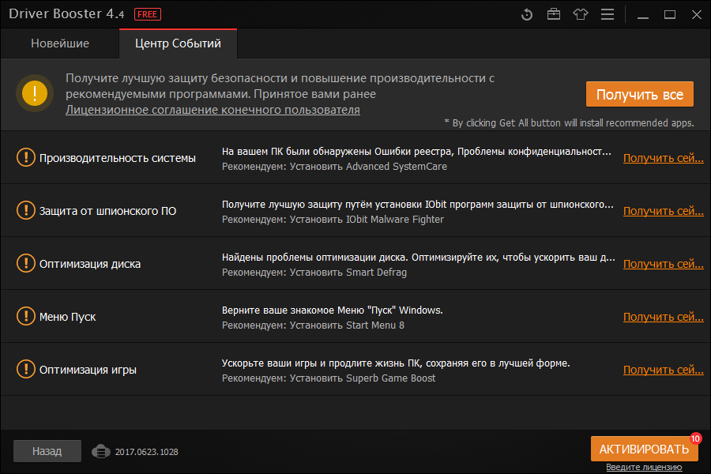The width and height of the screenshot is (711, 474).
Task: Maximize the Driver Booster window
Action: point(670,15)
